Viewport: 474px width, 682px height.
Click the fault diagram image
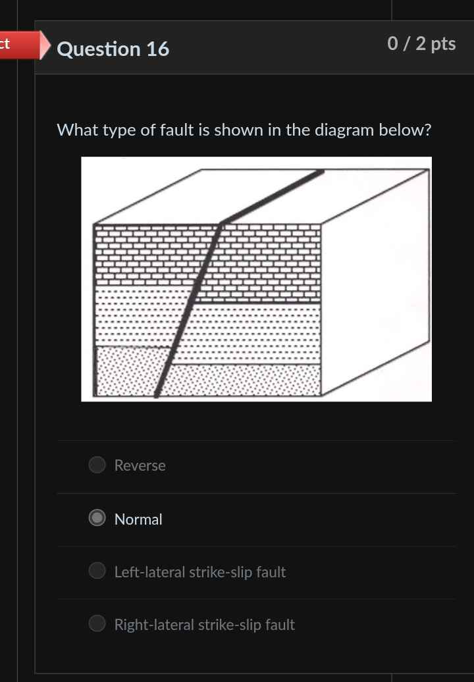256,278
